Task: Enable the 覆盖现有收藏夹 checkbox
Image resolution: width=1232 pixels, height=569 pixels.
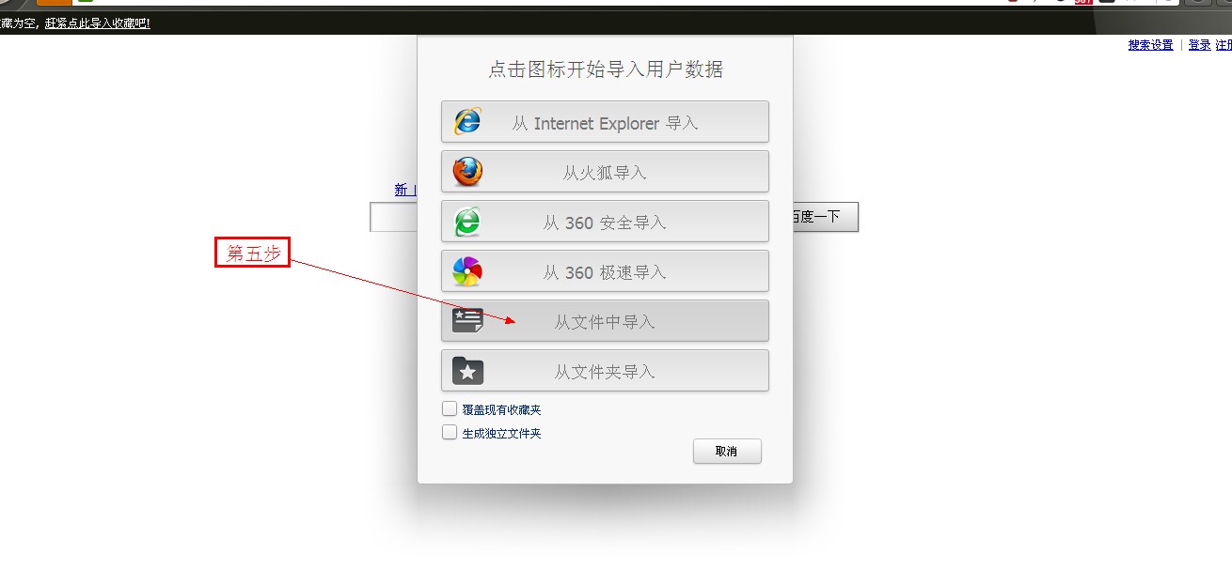Action: [x=450, y=409]
